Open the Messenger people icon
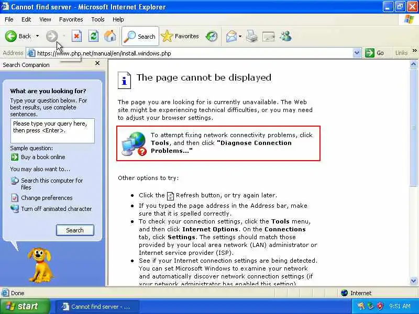This screenshot has width=419, height=314. coord(285,36)
